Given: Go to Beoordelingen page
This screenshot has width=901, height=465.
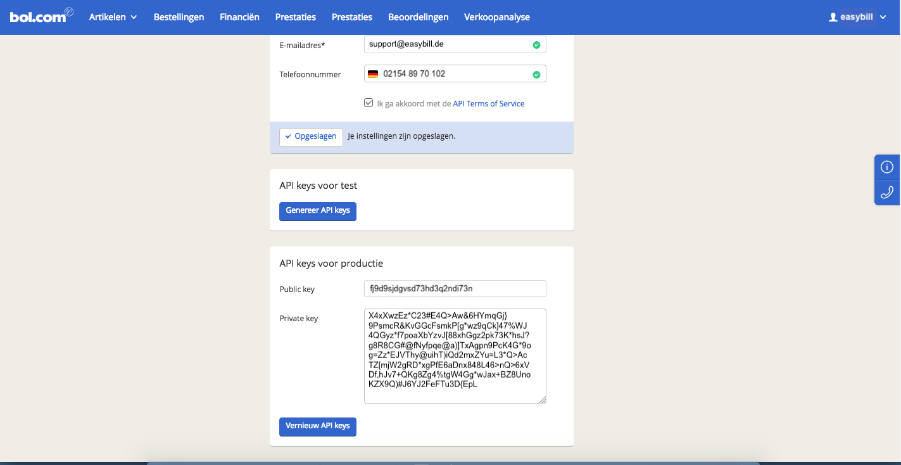Looking at the screenshot, I should (418, 17).
